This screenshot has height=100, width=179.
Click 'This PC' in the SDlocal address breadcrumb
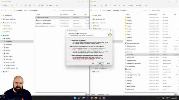click(x=109, y=11)
